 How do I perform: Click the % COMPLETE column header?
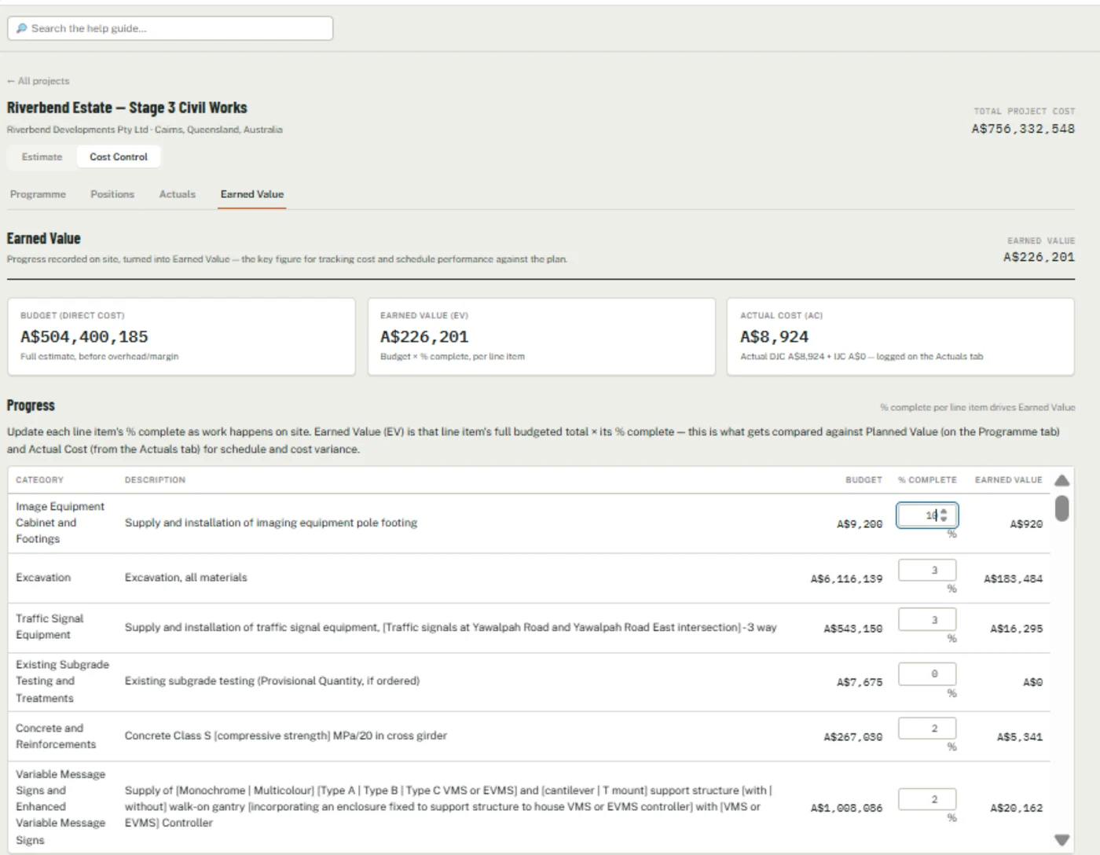pos(927,480)
